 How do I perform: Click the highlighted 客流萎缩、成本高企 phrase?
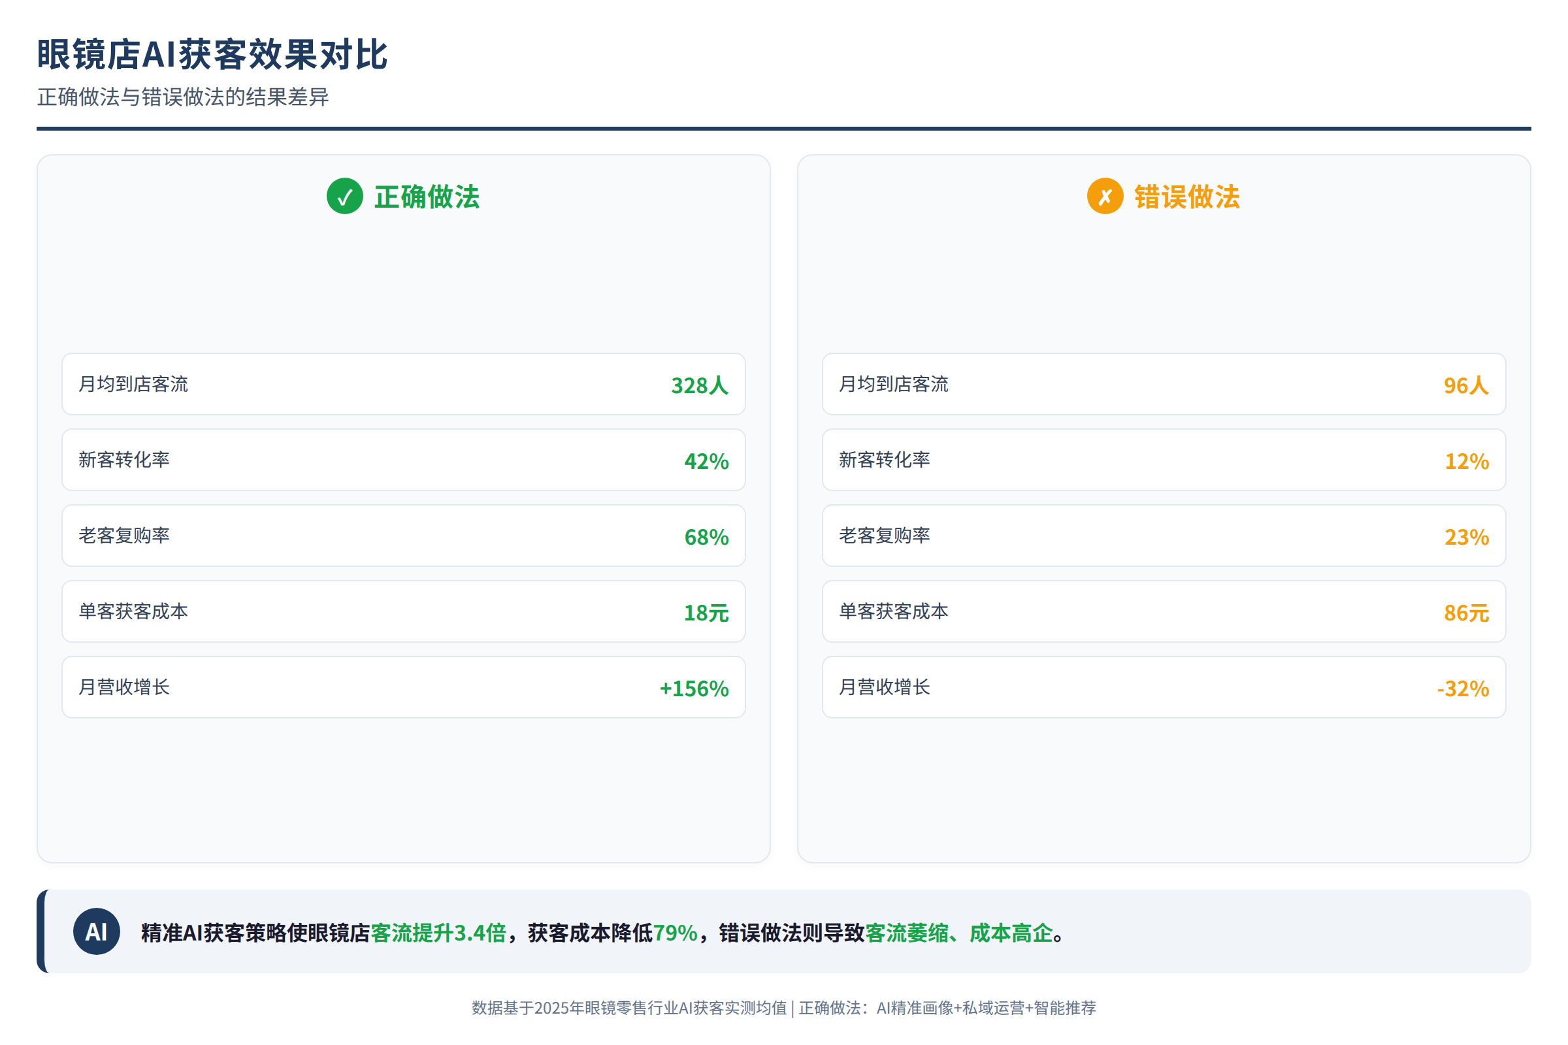click(x=958, y=933)
